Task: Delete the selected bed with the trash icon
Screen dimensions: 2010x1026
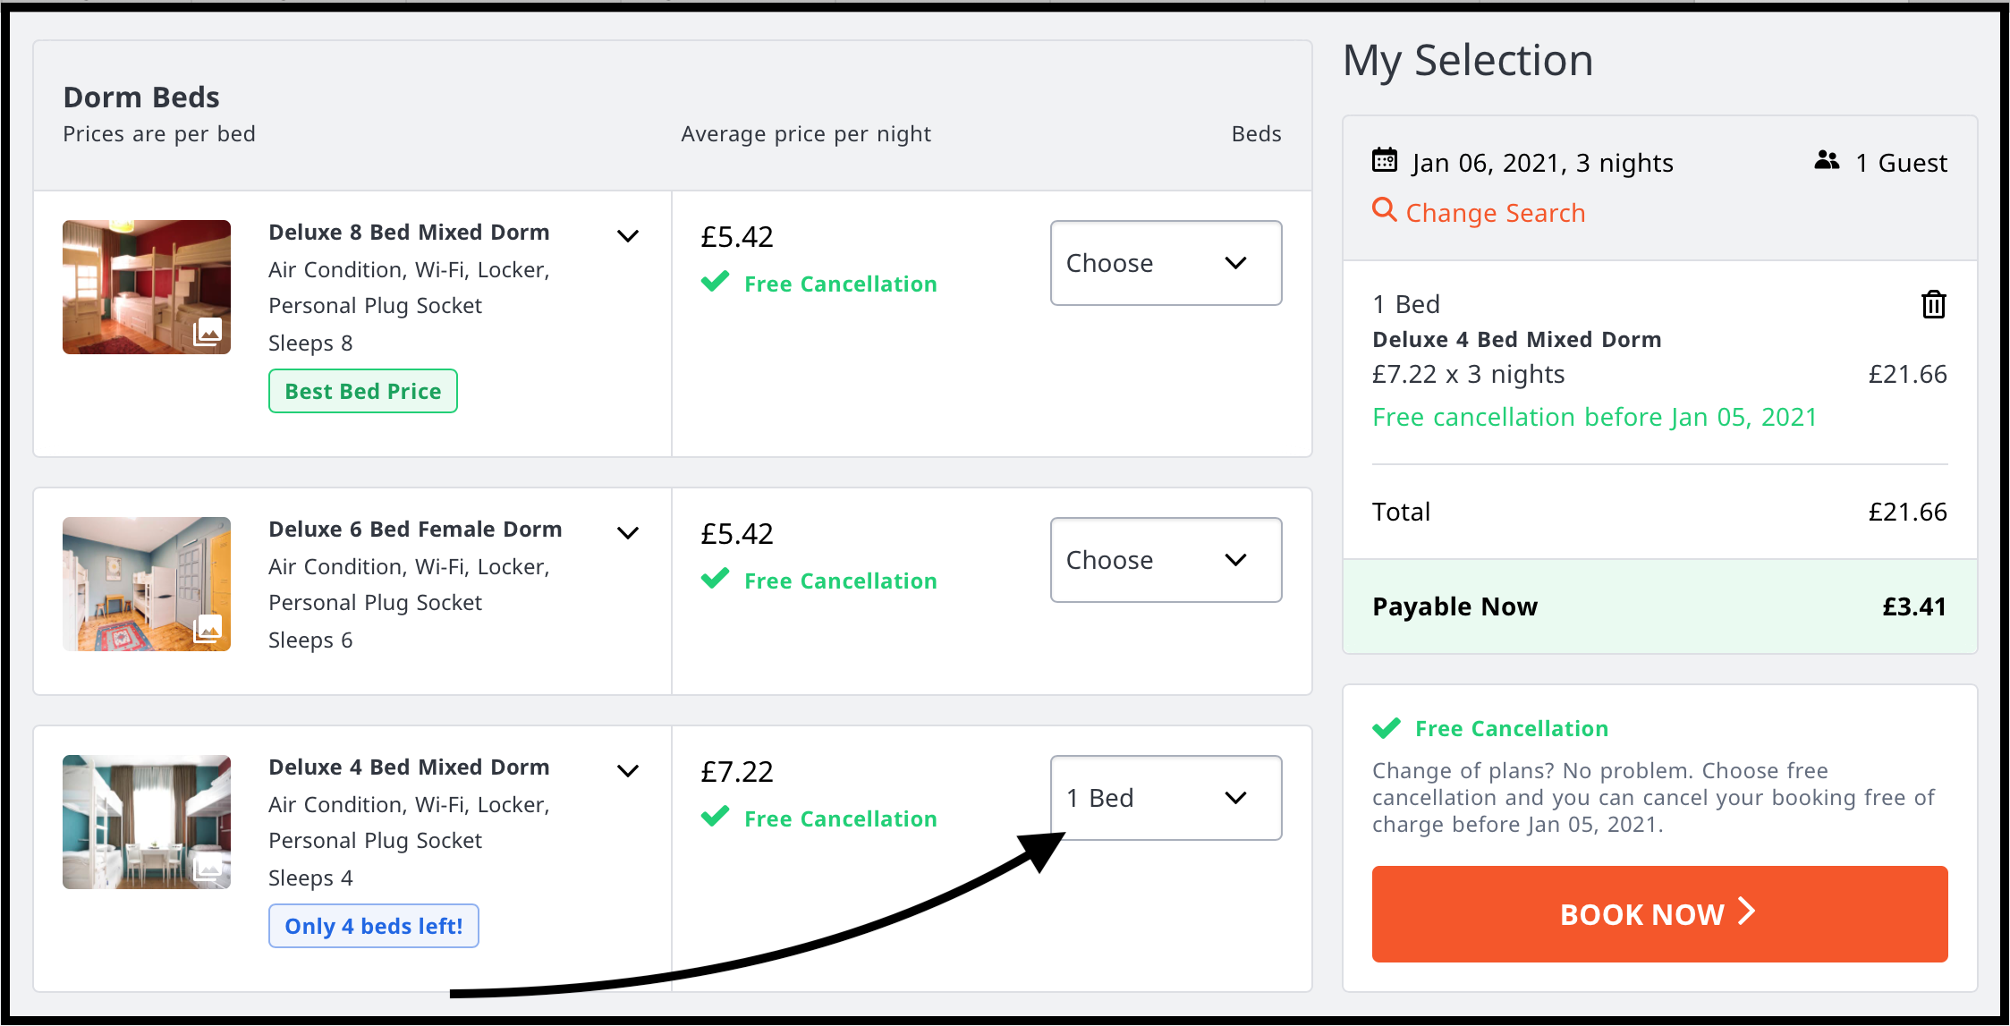Action: point(1933,305)
